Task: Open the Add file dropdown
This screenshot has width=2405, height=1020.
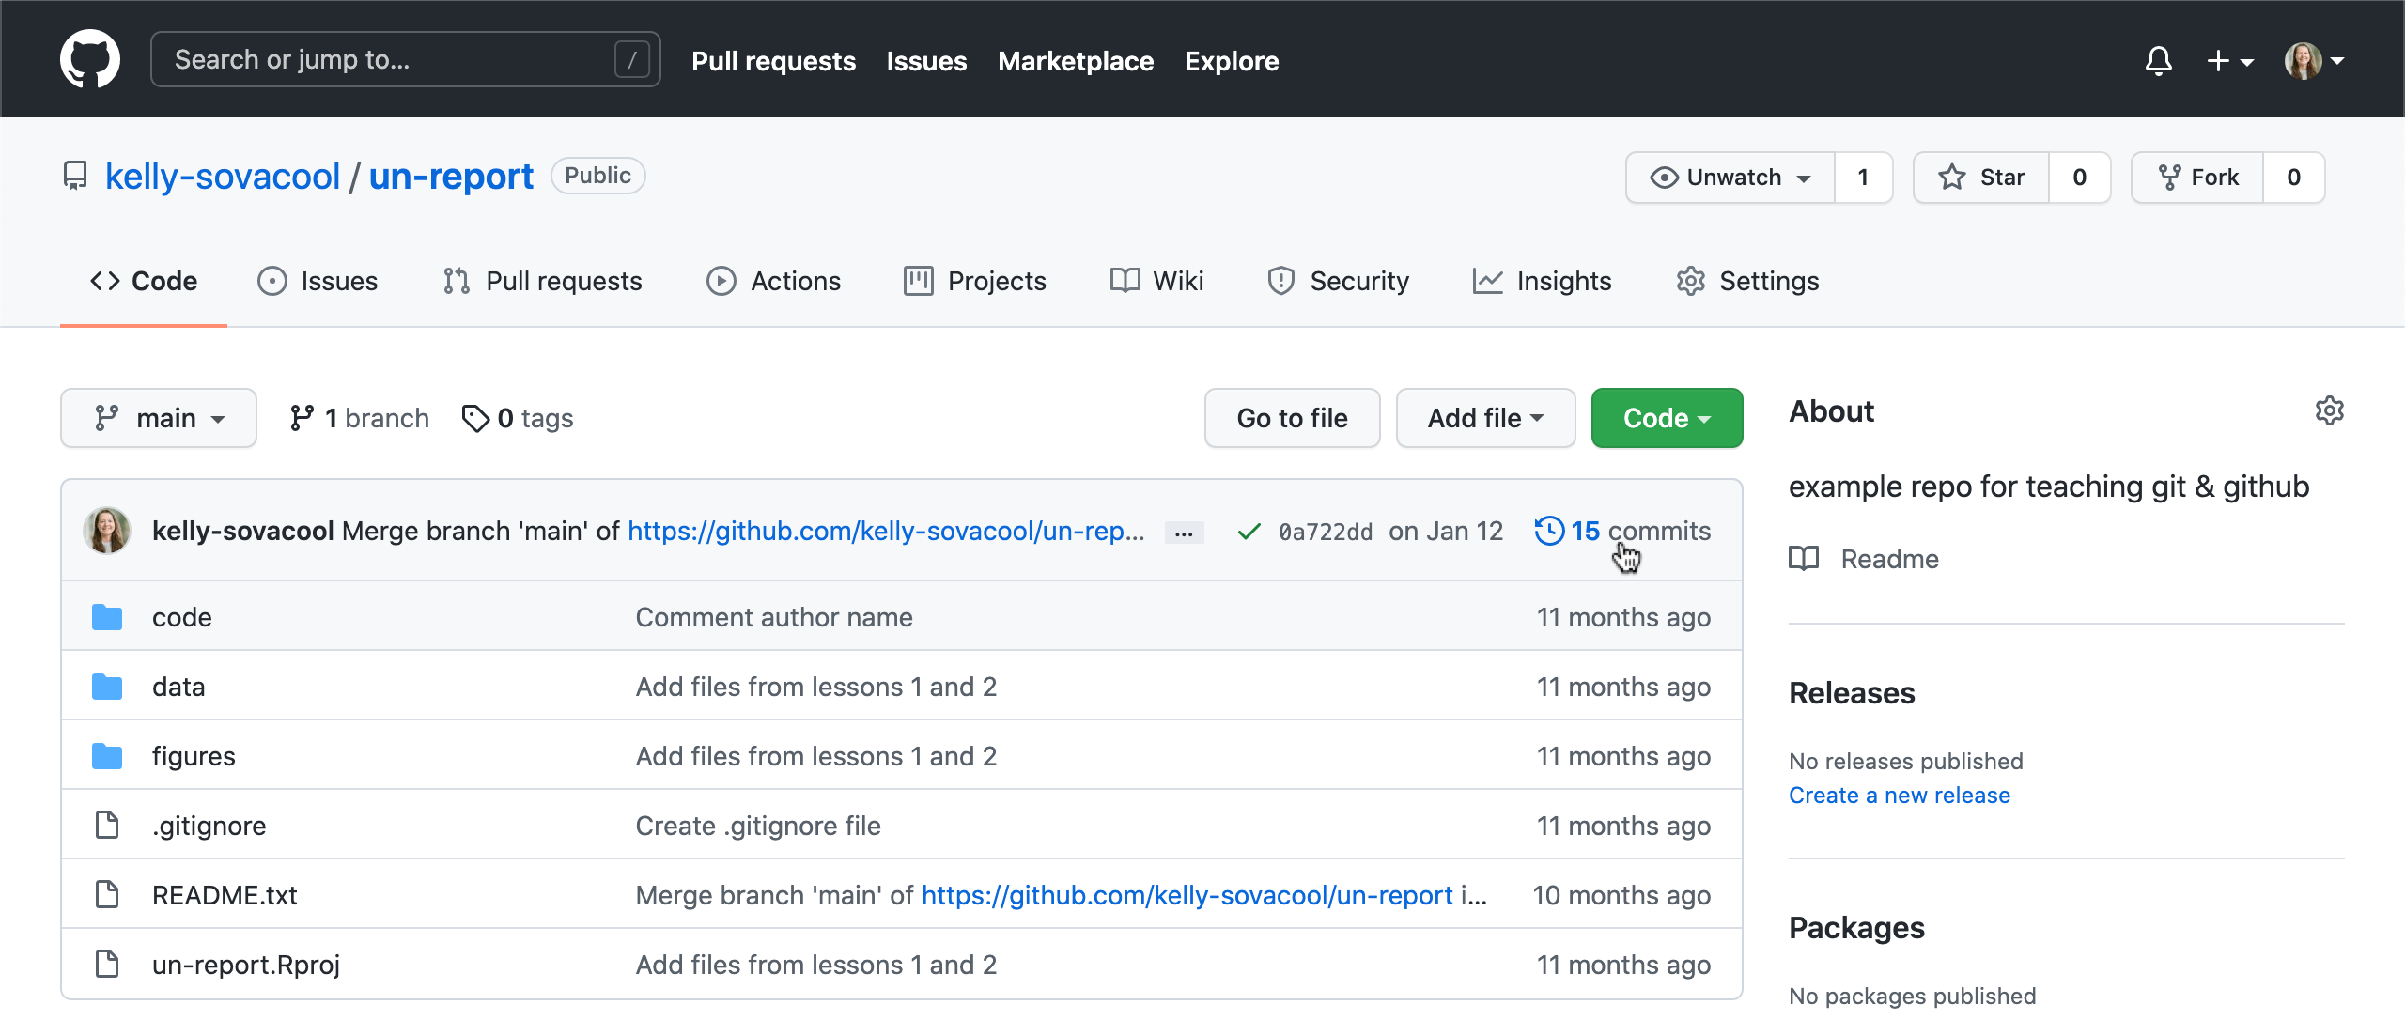Action: 1485,418
